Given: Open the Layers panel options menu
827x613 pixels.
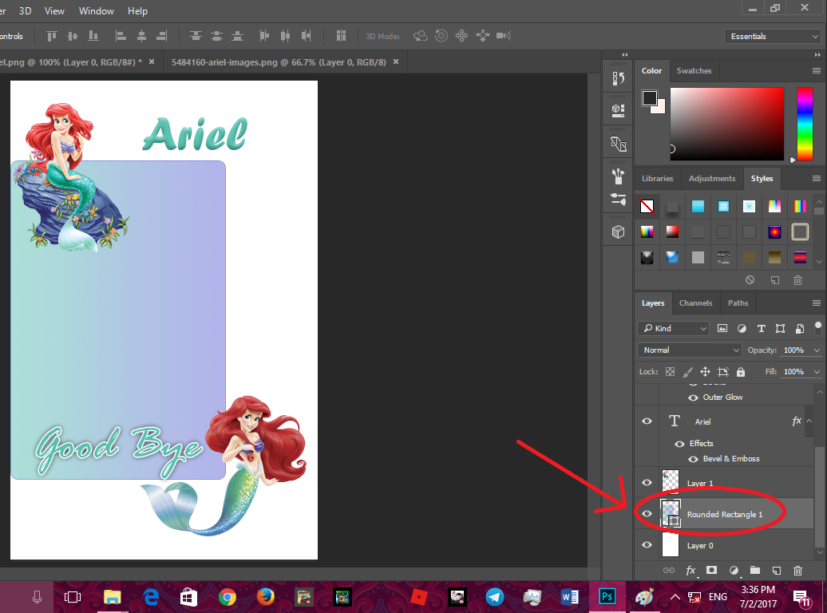Looking at the screenshot, I should (817, 303).
